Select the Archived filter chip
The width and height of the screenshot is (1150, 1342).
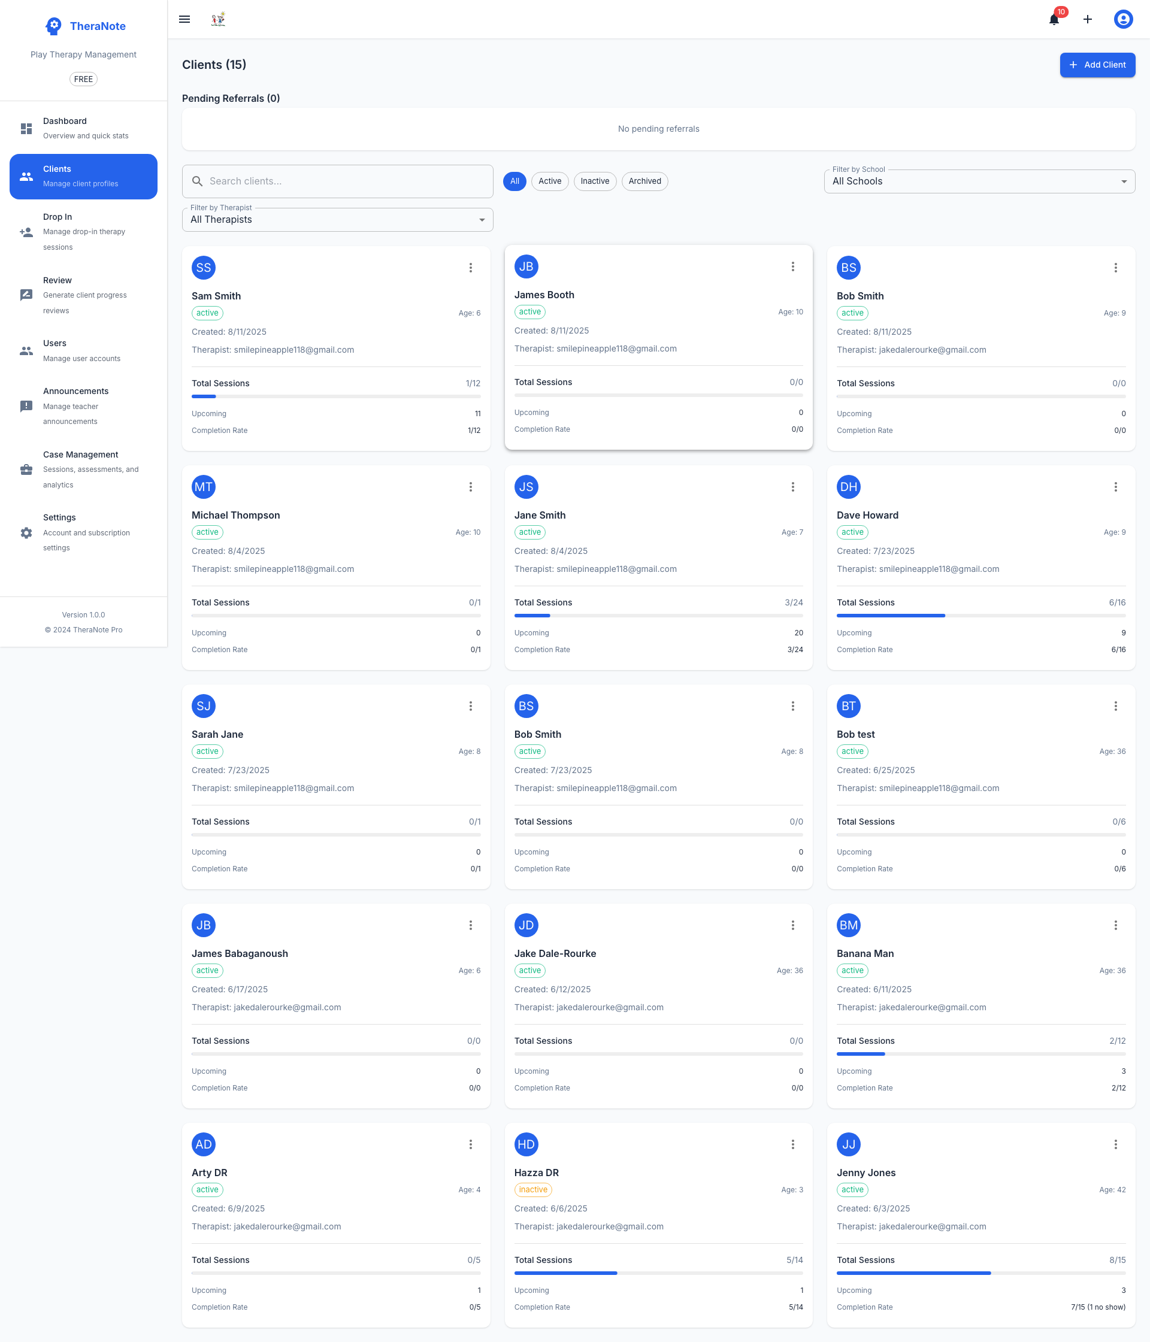tap(644, 181)
